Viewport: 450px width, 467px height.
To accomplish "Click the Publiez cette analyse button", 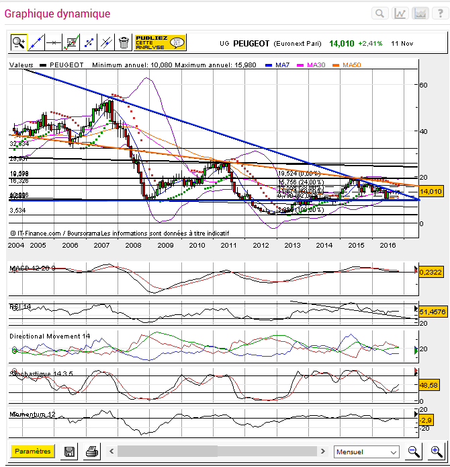I will [161, 42].
